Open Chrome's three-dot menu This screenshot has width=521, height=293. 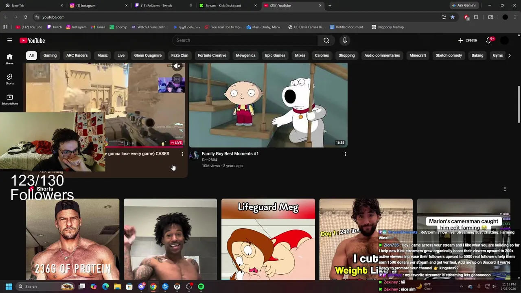(515, 17)
